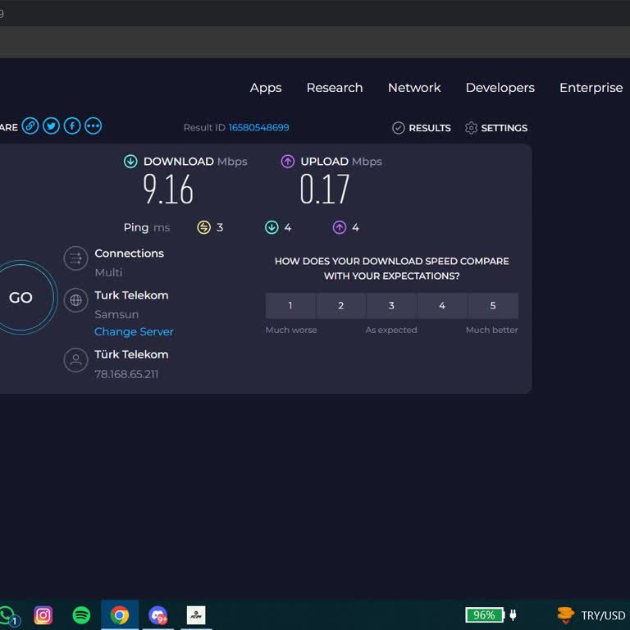This screenshot has height=630, width=630.
Task: Click the globe server icon
Action: click(x=75, y=300)
